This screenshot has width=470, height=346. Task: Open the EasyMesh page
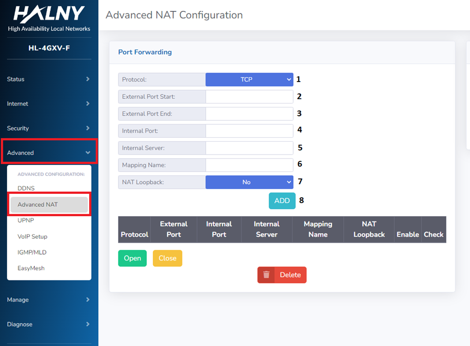(31, 268)
